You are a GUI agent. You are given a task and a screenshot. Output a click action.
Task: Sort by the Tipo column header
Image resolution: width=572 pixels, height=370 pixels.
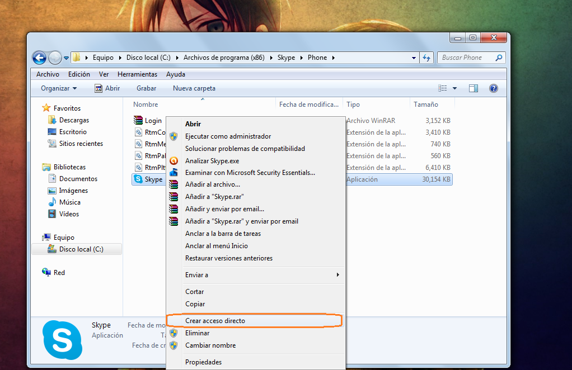click(x=353, y=105)
